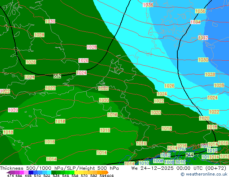Image resolution: width=229 pixels, height=177 pixels.
Task: Click the legend value 546
Action: (66, 176)
